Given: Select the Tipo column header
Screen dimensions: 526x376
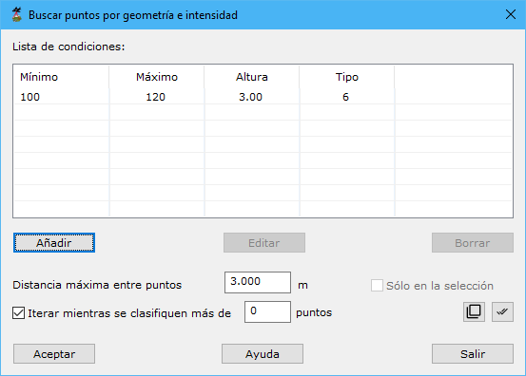Looking at the screenshot, I should coord(347,77).
